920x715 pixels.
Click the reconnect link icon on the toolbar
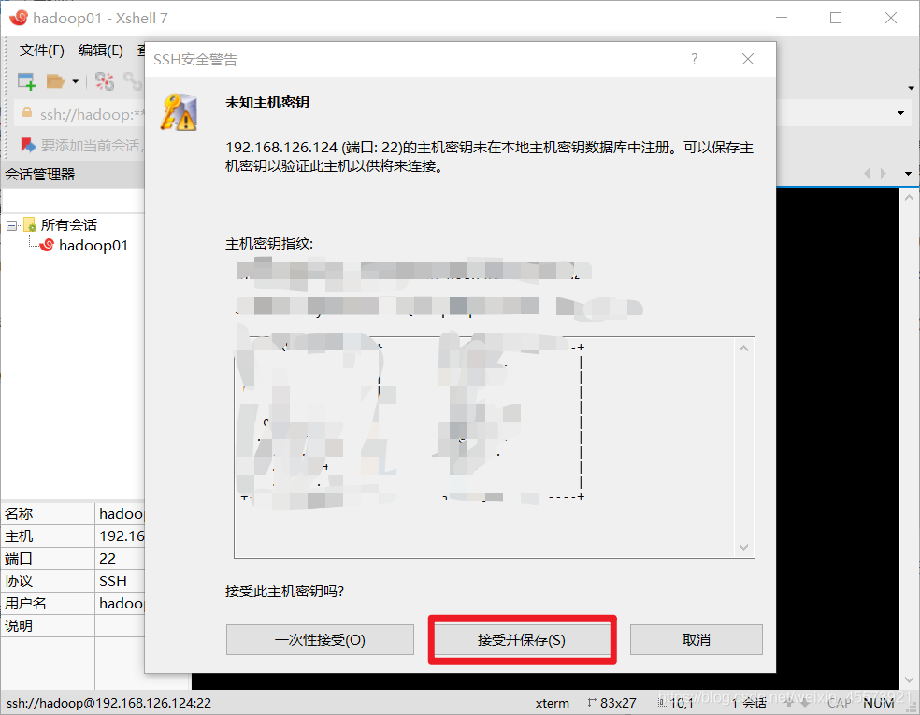click(135, 82)
